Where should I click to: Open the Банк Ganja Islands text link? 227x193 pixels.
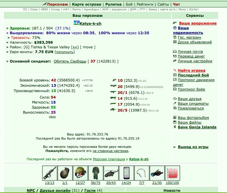[197, 127]
